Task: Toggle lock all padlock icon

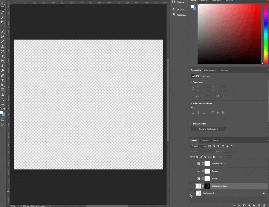Action: [214, 157]
